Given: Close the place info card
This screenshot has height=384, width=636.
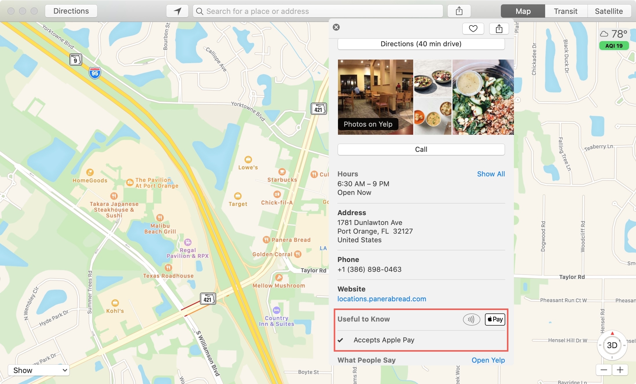Looking at the screenshot, I should pyautogui.click(x=336, y=27).
